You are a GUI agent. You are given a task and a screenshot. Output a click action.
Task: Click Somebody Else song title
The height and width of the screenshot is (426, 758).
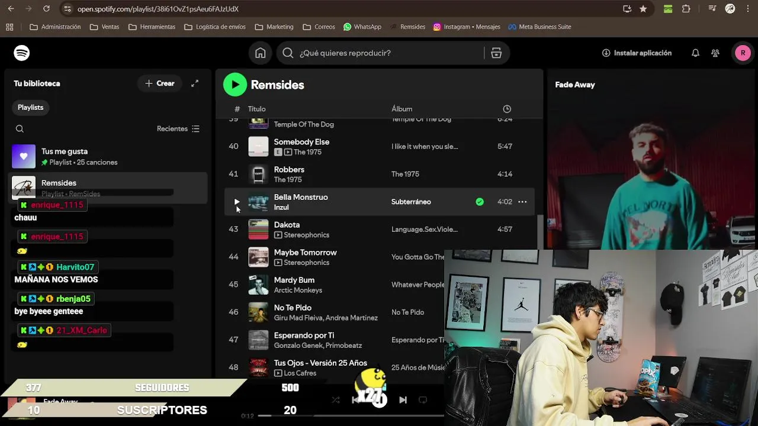click(301, 142)
